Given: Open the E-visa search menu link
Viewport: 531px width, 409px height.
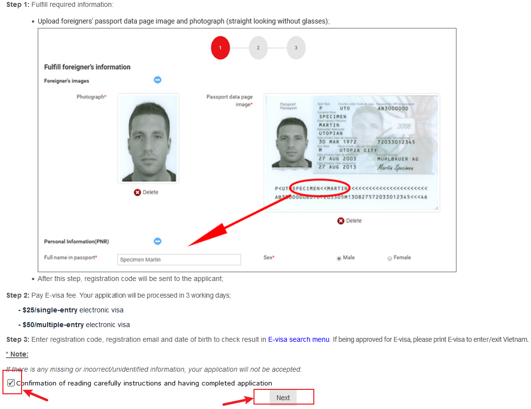Looking at the screenshot, I should [x=299, y=339].
